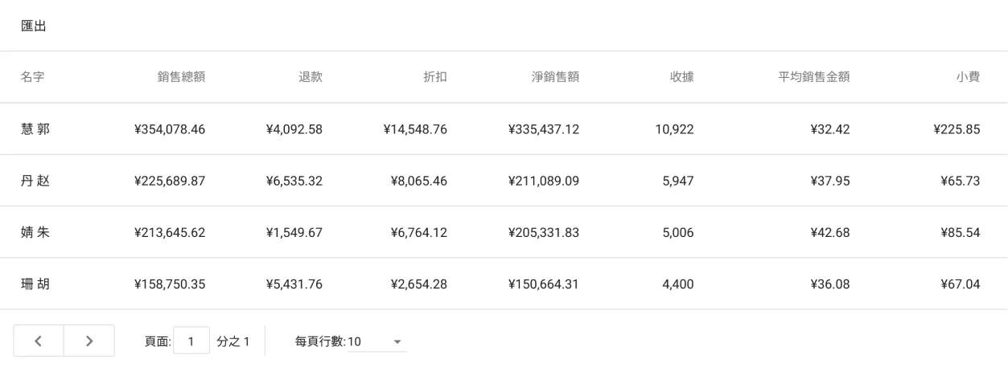Click receipts count 4,400

[x=678, y=283]
